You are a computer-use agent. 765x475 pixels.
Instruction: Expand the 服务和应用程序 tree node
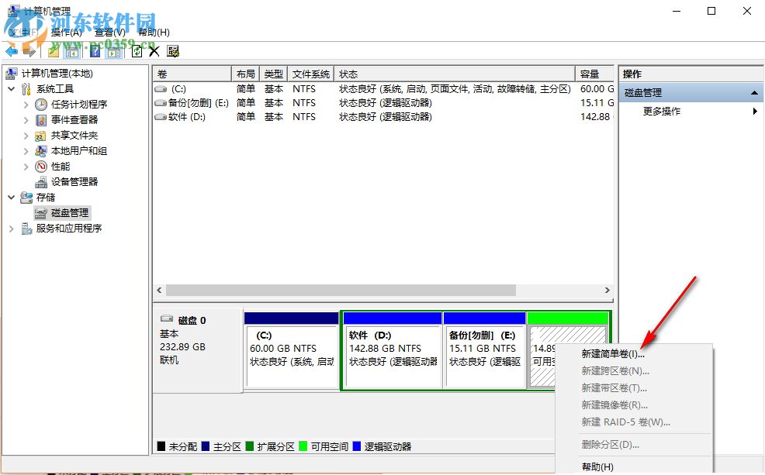point(11,229)
